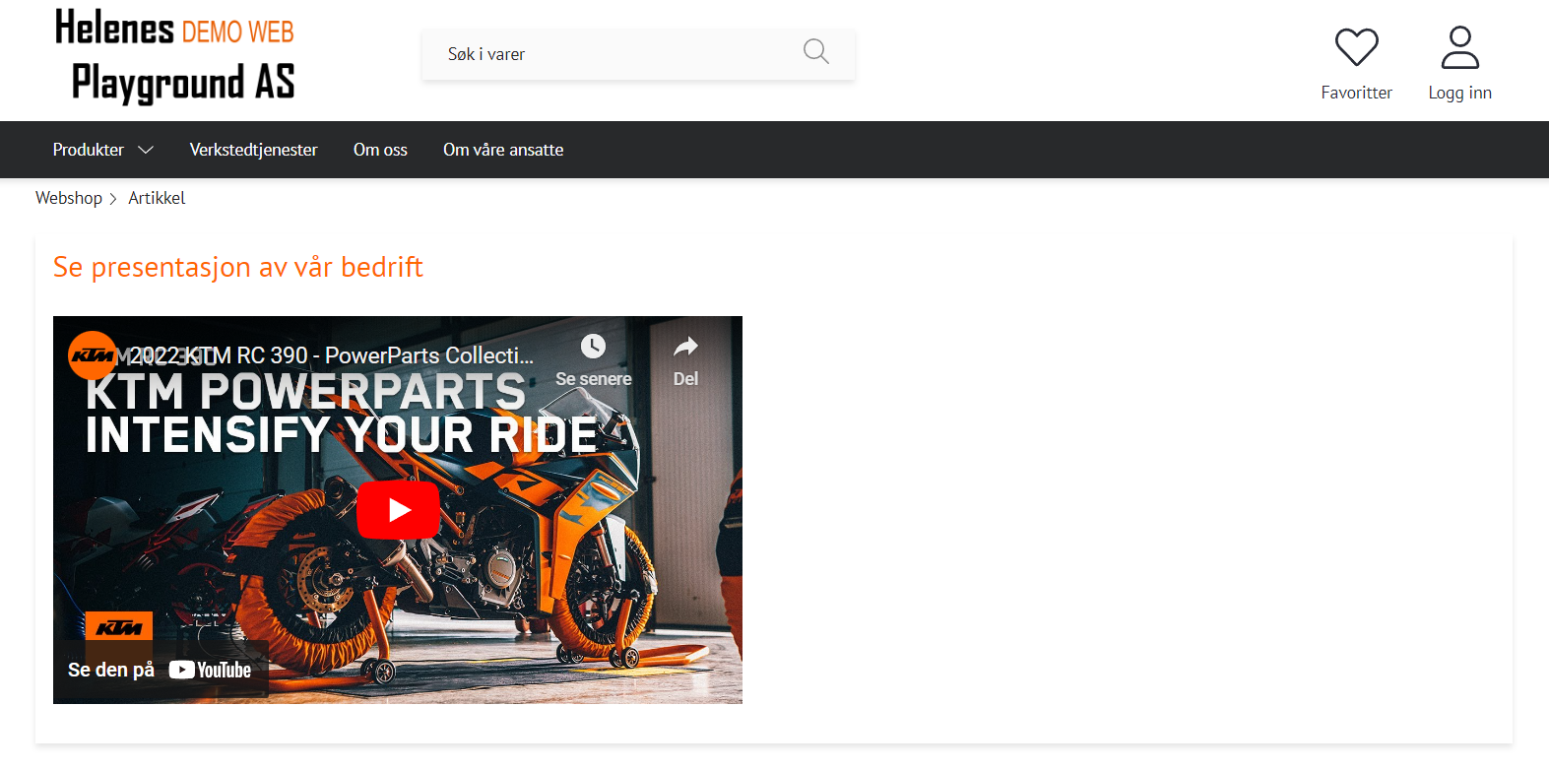Click the Logg inn label

(1459, 93)
